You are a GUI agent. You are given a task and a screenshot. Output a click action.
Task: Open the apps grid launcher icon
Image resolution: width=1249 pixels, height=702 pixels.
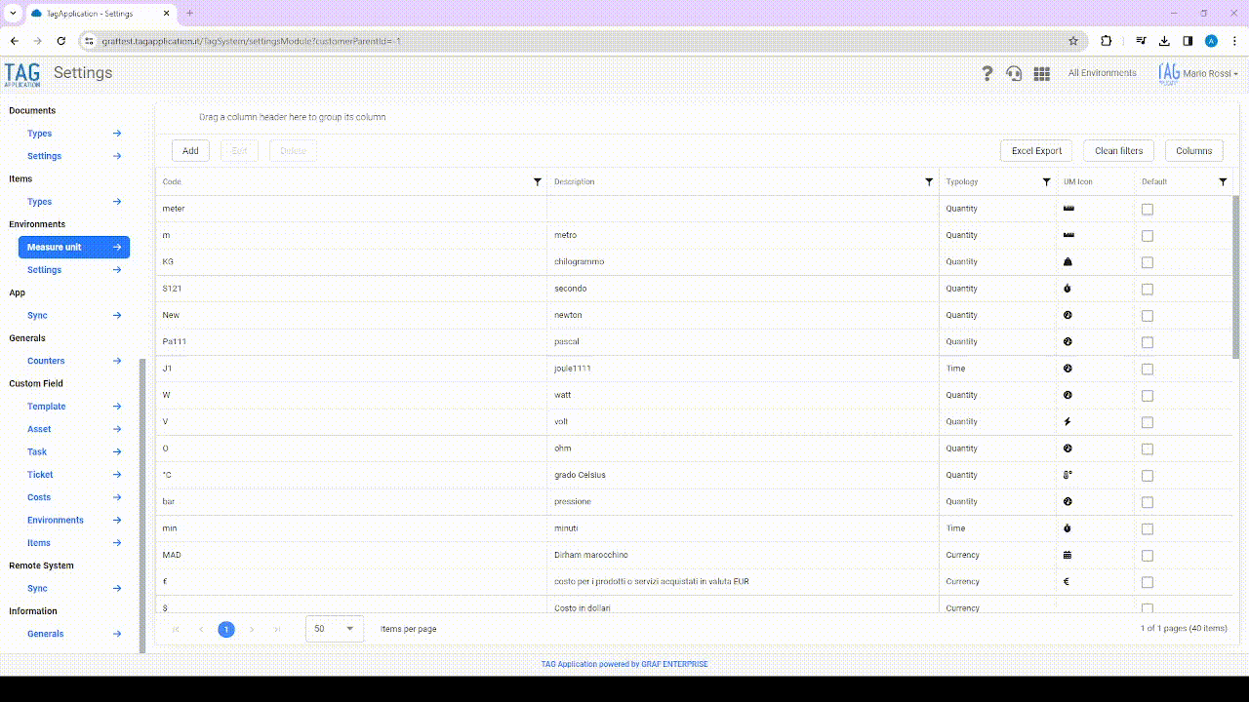(1041, 73)
